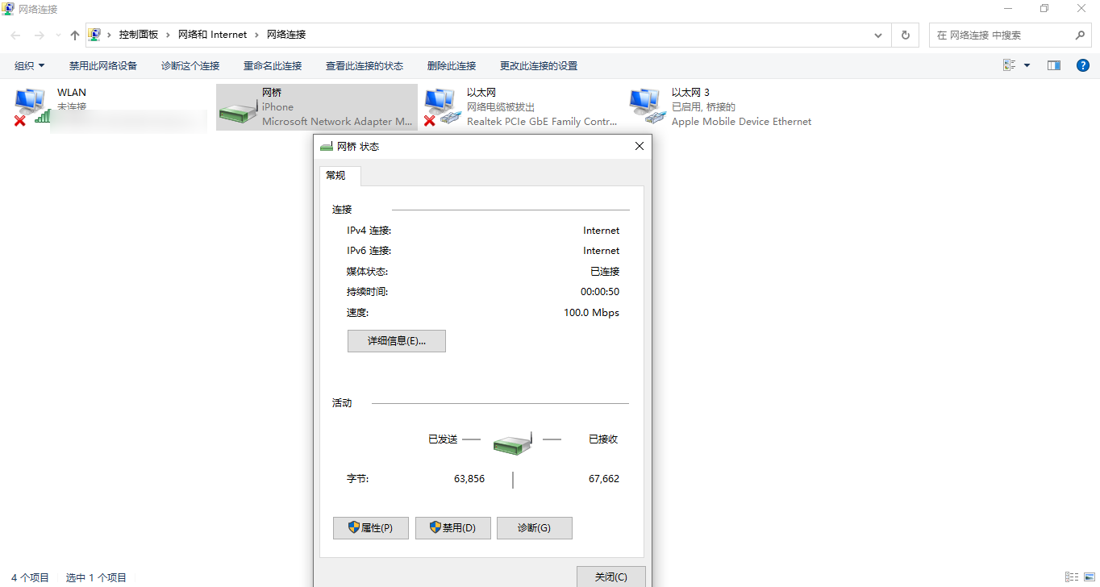Image resolution: width=1100 pixels, height=587 pixels.
Task: Open the help question mark icon
Action: point(1083,65)
